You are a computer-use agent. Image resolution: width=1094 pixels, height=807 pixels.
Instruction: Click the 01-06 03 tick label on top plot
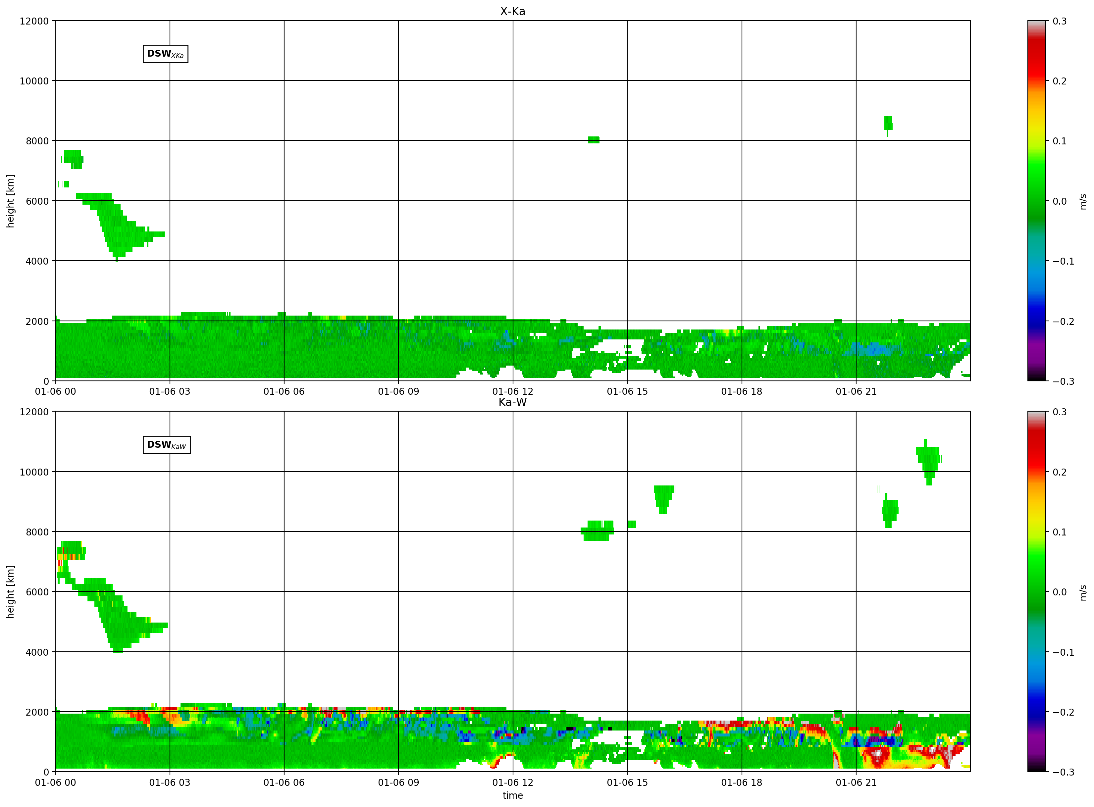(x=170, y=391)
